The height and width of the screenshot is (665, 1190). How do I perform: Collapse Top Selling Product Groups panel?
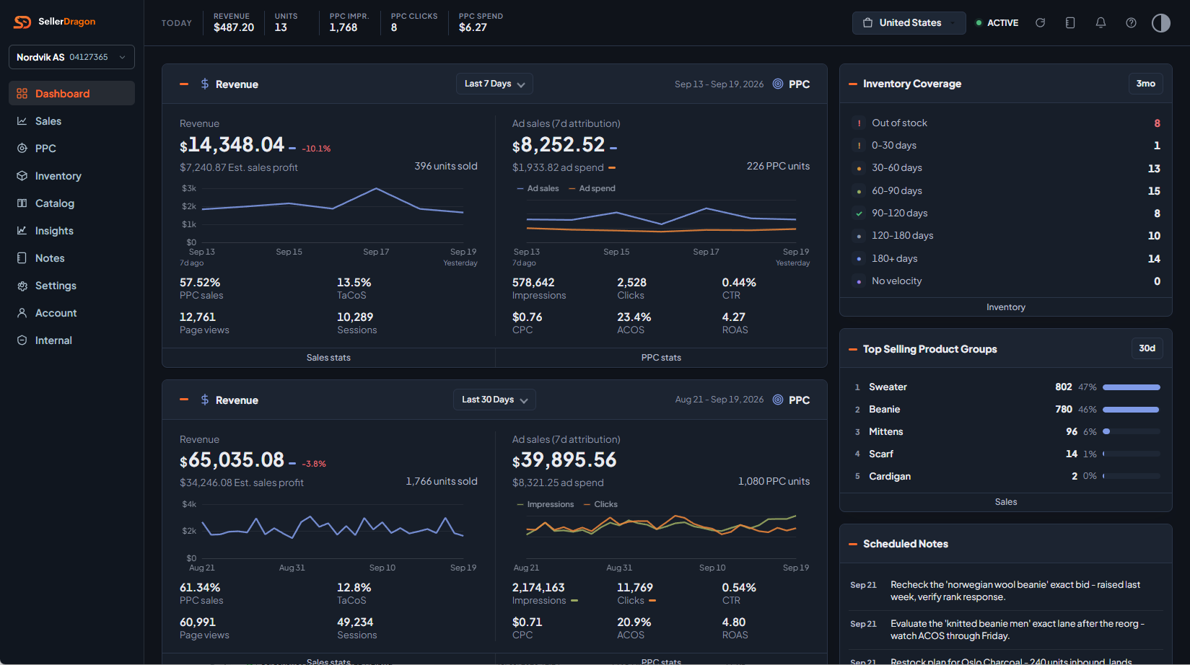point(853,349)
